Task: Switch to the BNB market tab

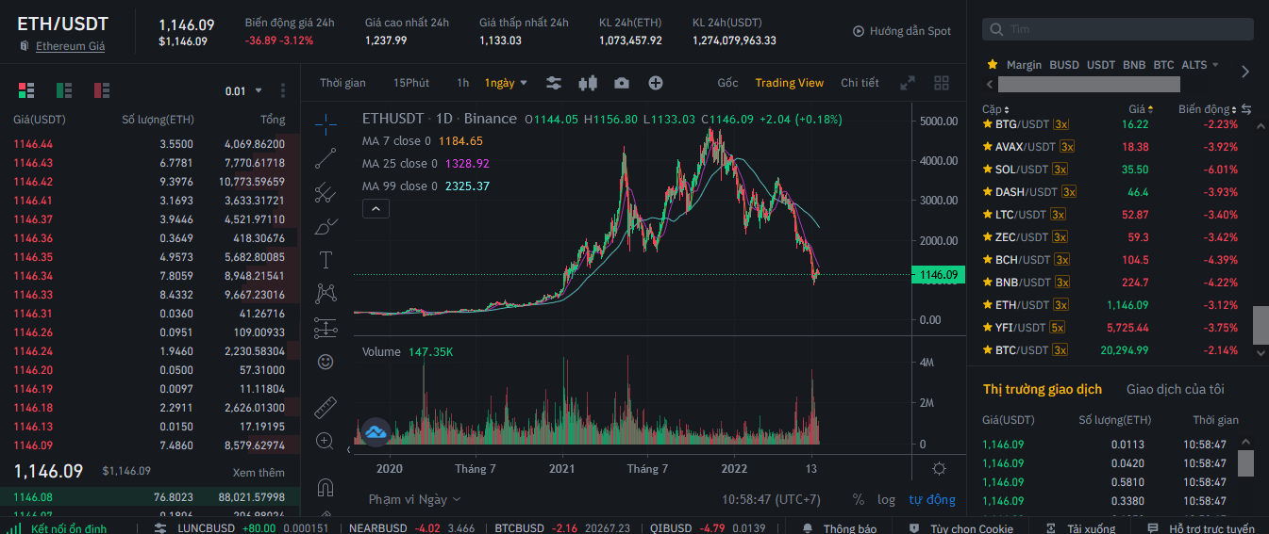Action: click(1134, 65)
